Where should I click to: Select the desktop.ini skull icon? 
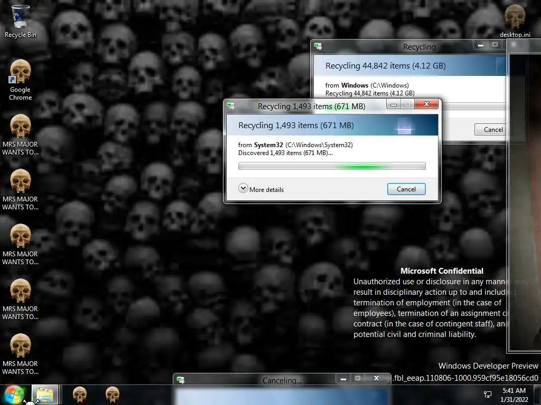515,21
